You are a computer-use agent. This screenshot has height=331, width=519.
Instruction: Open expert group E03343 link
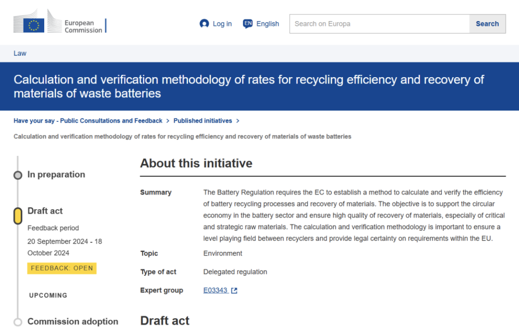215,290
